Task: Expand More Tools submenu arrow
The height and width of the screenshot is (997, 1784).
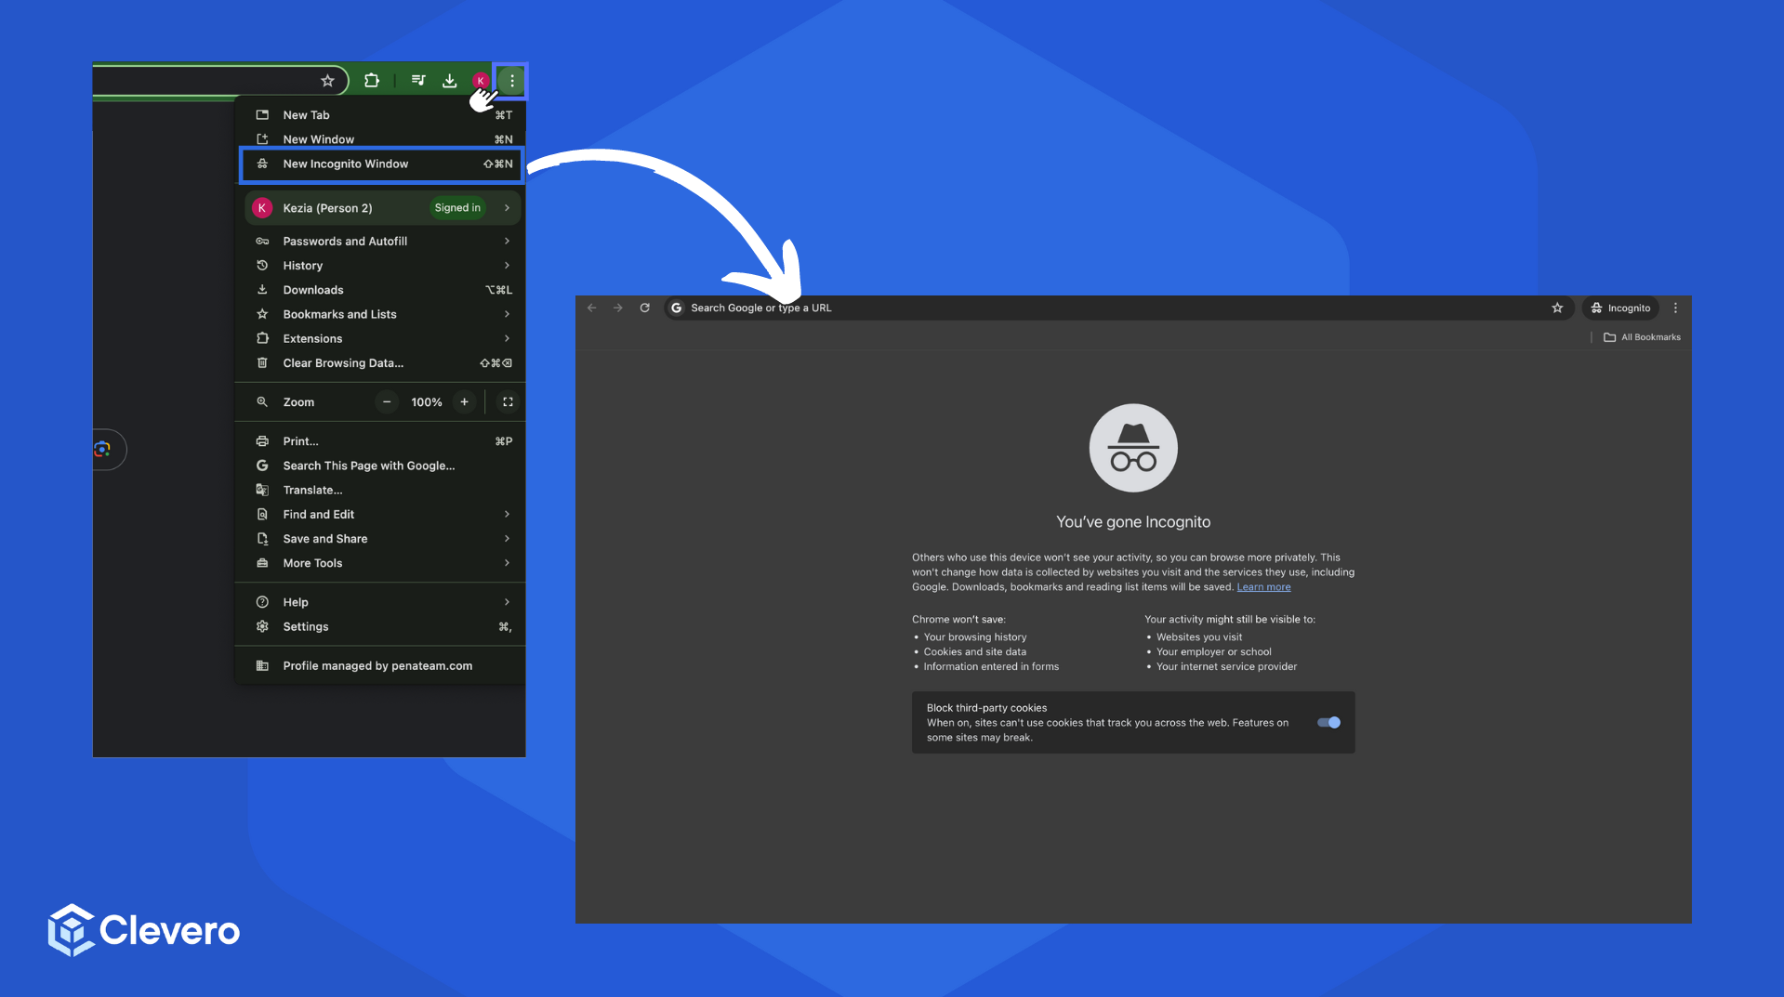Action: [507, 563]
